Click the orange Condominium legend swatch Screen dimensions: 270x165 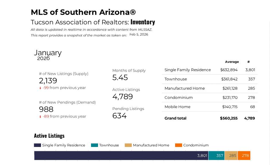178,145
